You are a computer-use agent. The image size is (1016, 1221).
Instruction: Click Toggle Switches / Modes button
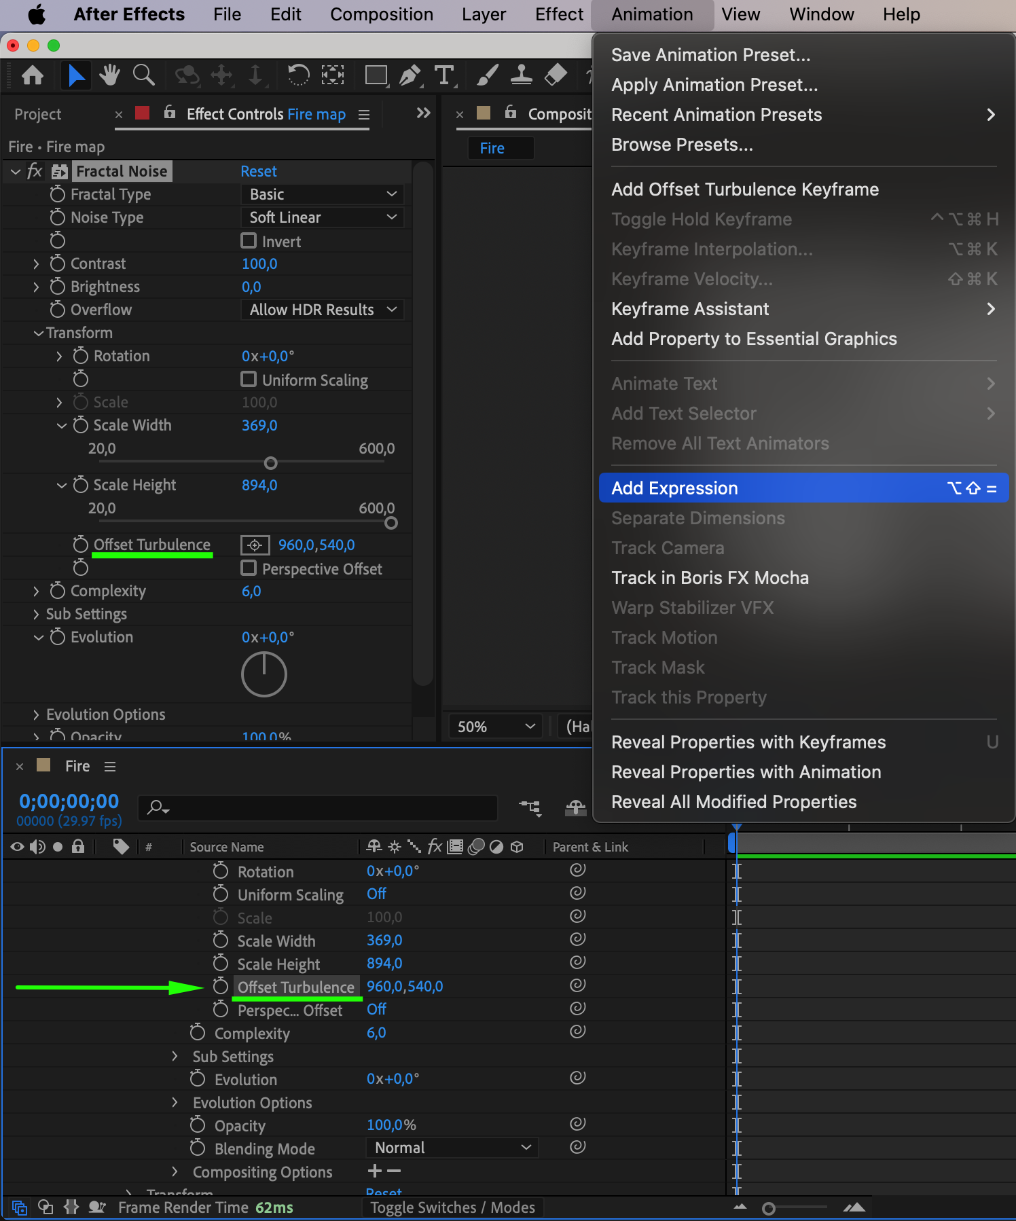(x=452, y=1207)
